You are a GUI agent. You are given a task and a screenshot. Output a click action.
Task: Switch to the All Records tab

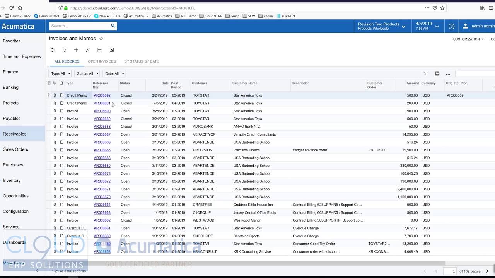coord(67,61)
